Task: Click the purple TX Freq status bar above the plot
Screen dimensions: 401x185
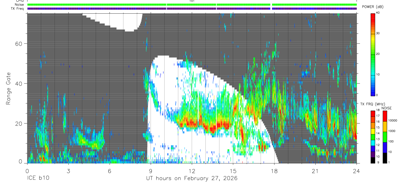Action: [192, 8]
